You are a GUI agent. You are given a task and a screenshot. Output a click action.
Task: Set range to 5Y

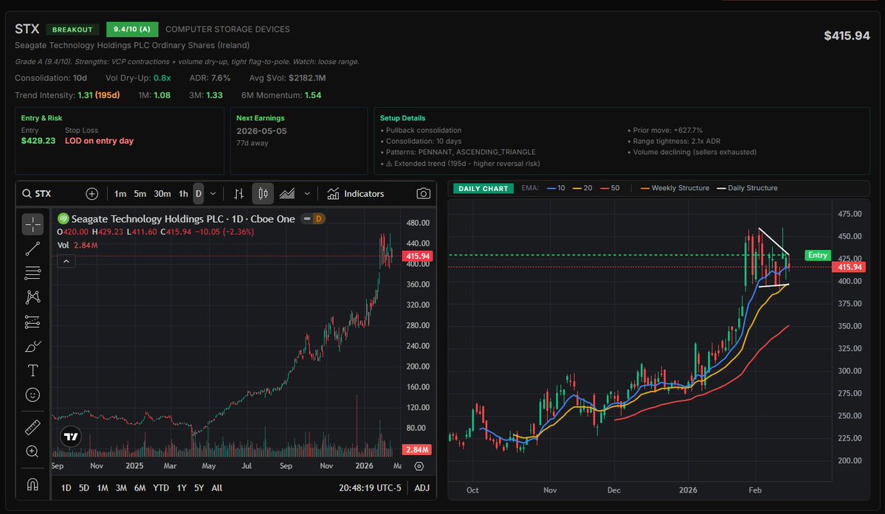(199, 488)
